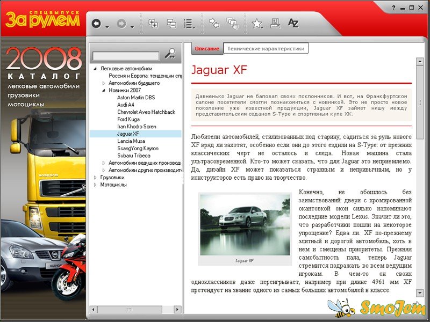This screenshot has height=322, width=430.
Task: Click the article vertical scrollbar thumb
Action: coord(420,103)
